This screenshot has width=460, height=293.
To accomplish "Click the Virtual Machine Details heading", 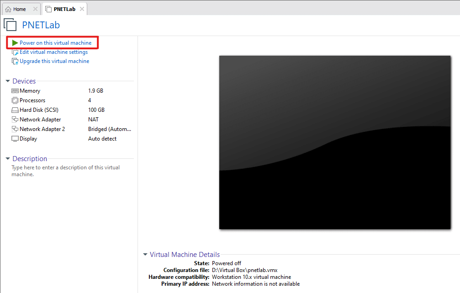I will click(185, 255).
